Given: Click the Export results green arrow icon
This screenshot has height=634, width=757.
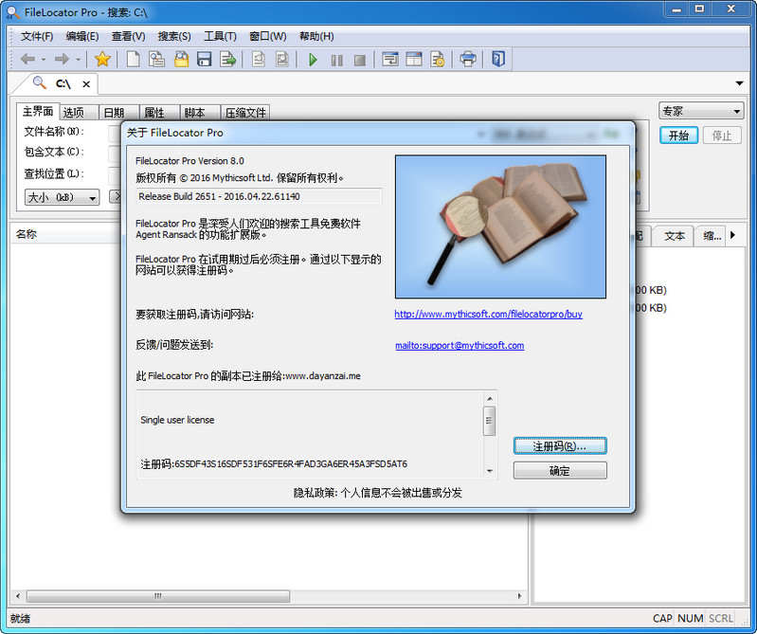Looking at the screenshot, I should coord(228,60).
